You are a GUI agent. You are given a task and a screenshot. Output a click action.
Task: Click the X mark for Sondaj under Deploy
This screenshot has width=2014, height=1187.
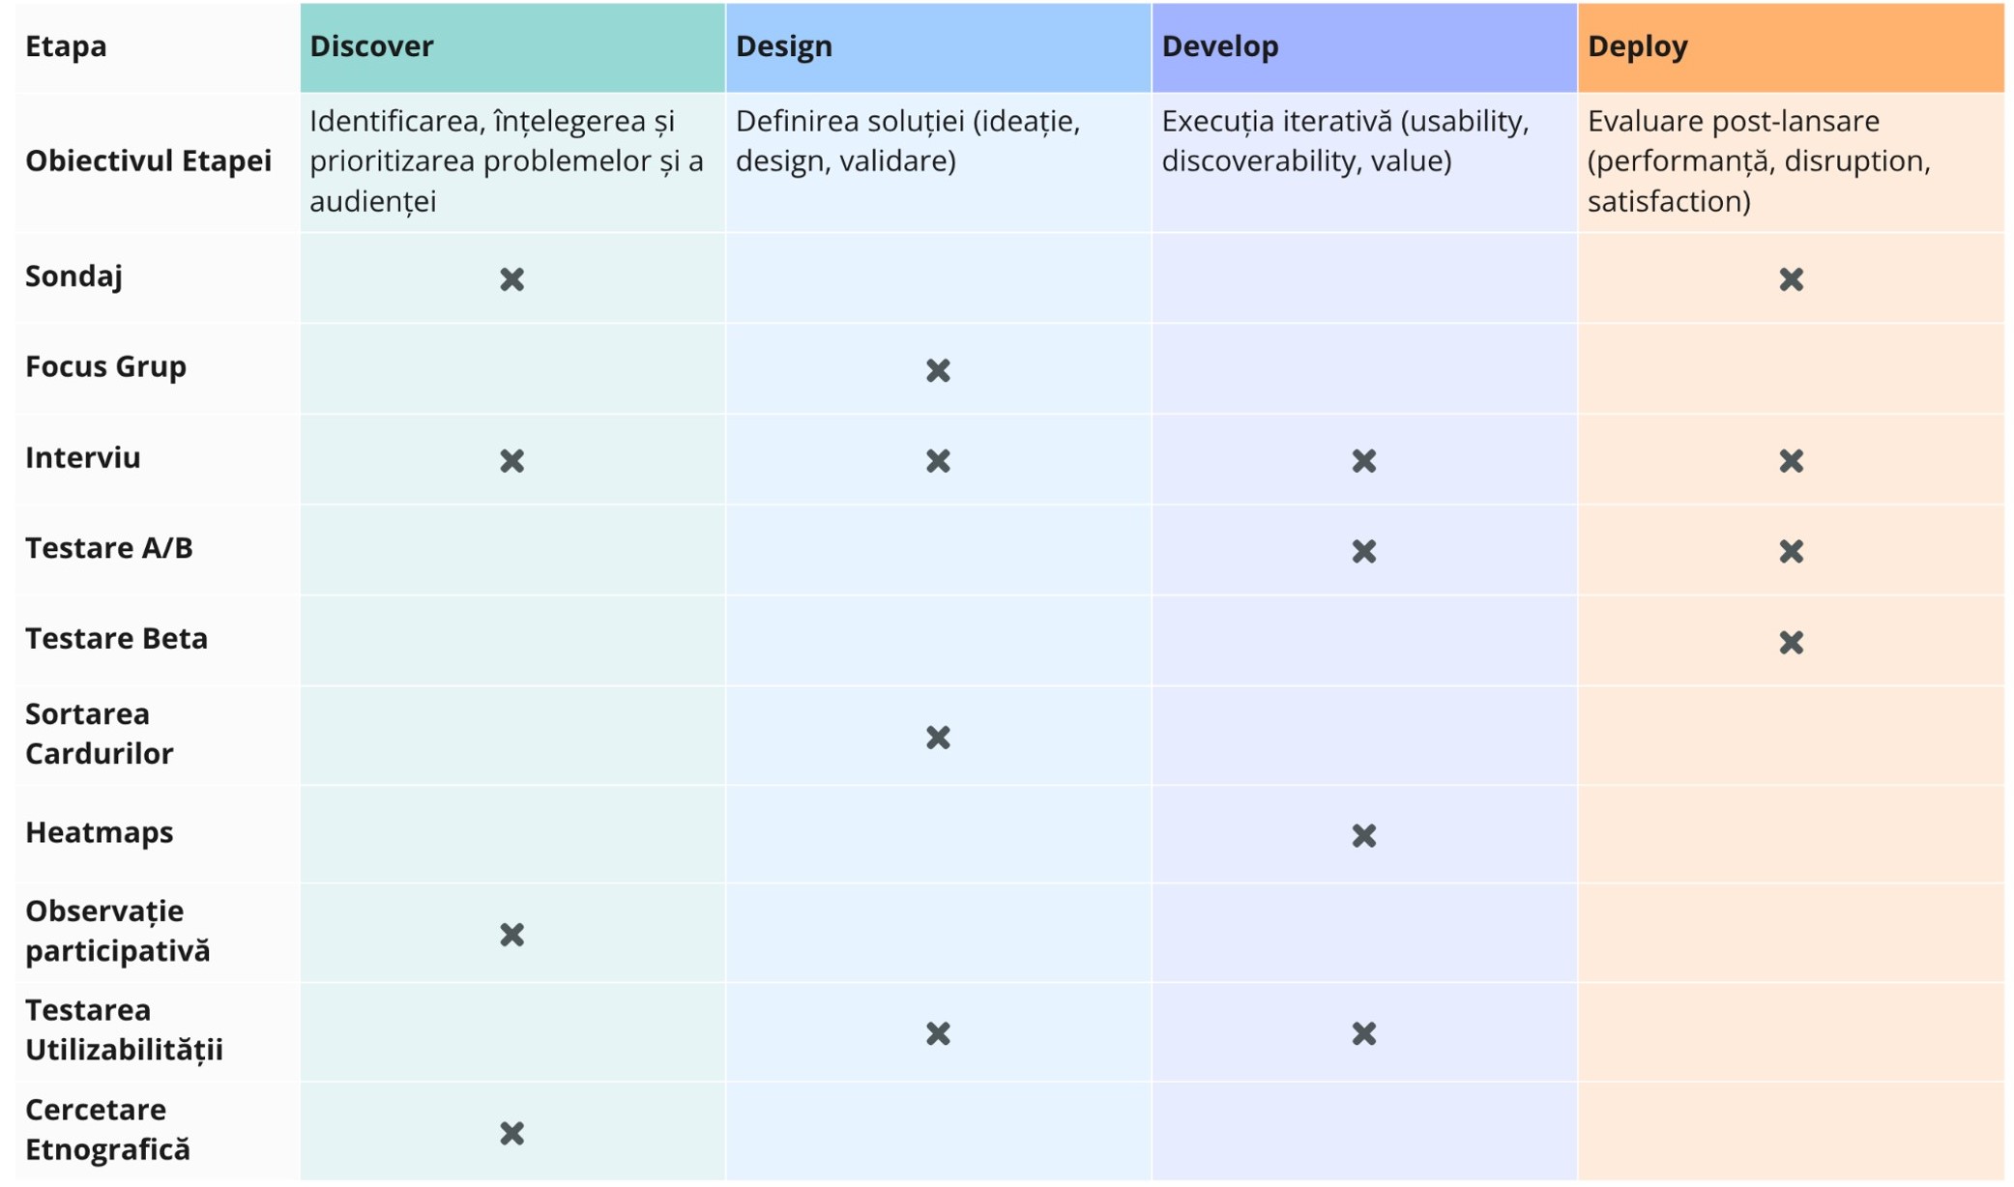pyautogui.click(x=1791, y=279)
